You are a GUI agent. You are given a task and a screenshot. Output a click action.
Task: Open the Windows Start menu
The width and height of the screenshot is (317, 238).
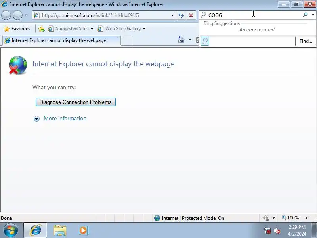coord(11,230)
